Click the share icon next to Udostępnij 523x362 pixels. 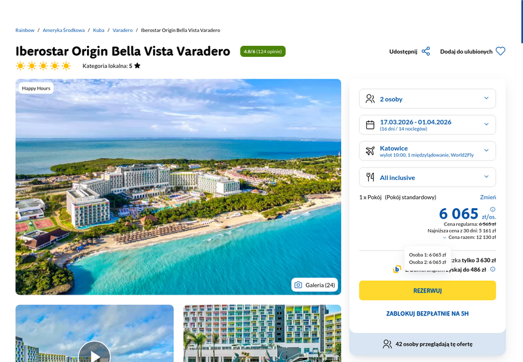tap(426, 52)
